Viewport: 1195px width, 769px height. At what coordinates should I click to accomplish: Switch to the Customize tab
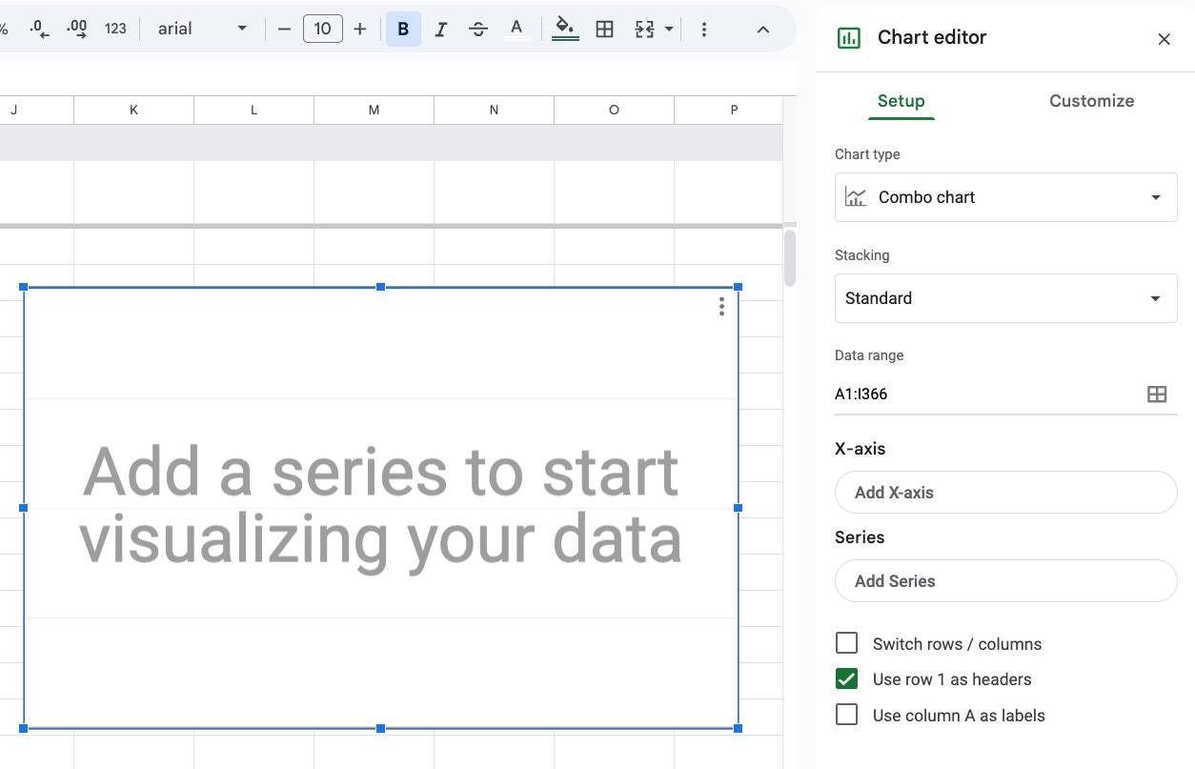[1091, 101]
